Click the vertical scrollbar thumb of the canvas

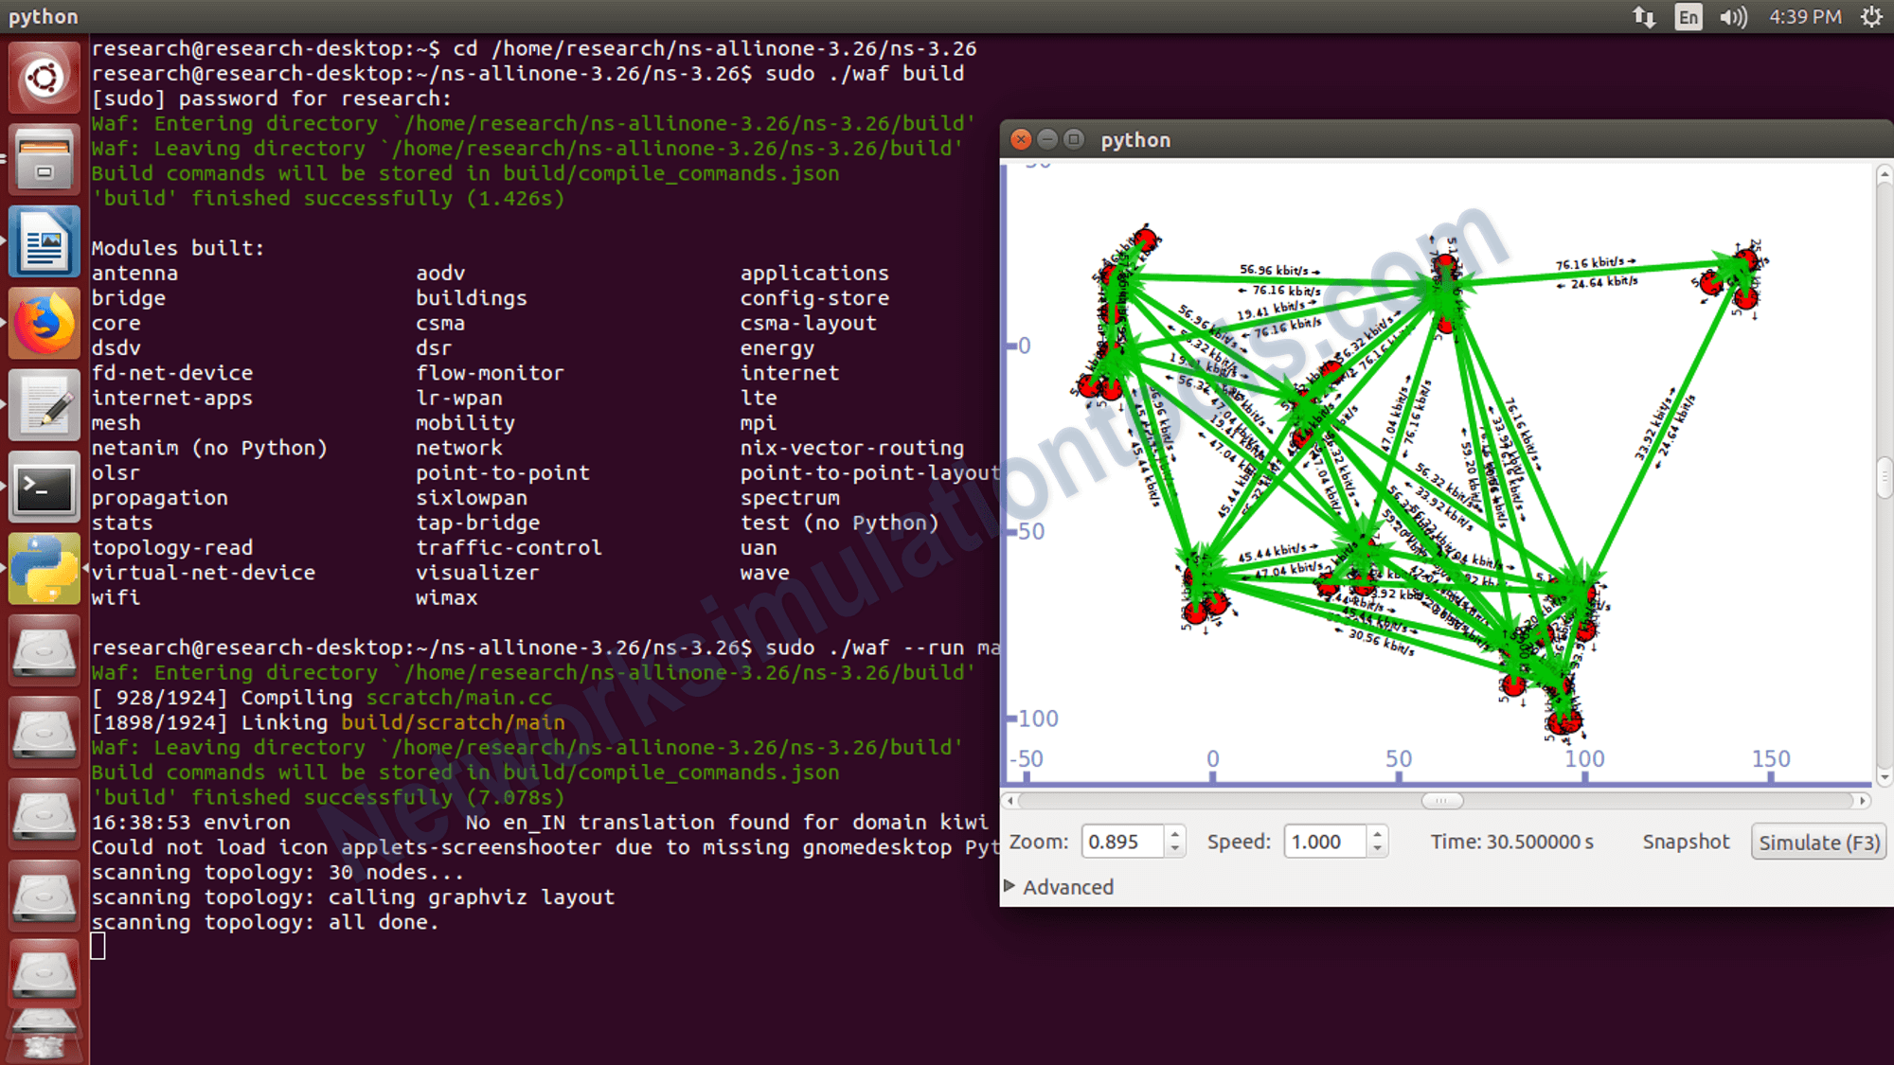click(1885, 478)
